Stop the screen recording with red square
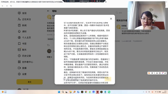Viewport: 168px width, 94px height. [94, 1]
